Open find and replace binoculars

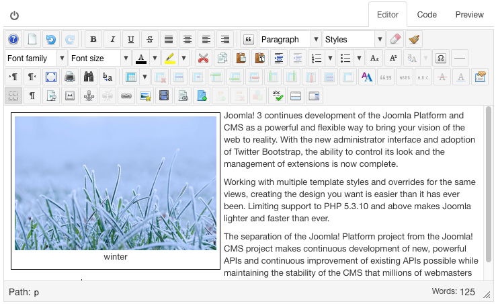click(x=89, y=77)
